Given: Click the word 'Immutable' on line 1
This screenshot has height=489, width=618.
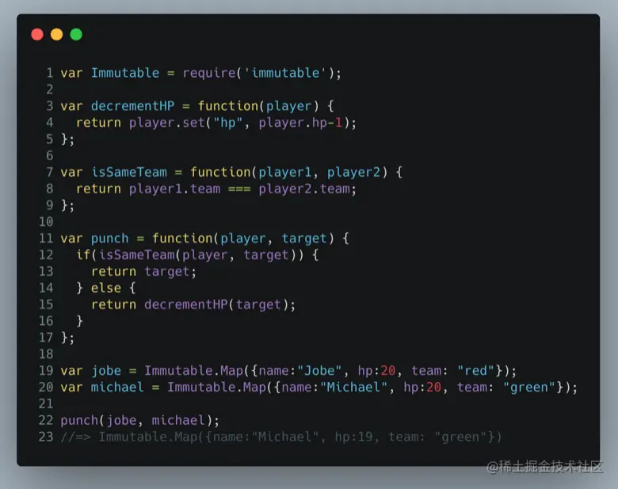Looking at the screenshot, I should 125,73.
